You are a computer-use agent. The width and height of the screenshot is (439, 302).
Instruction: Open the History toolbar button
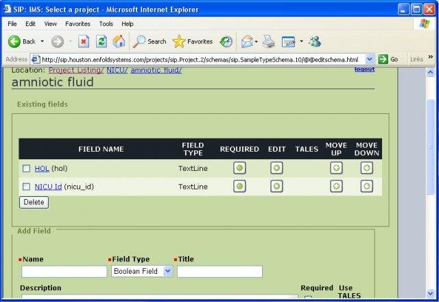coord(226,42)
